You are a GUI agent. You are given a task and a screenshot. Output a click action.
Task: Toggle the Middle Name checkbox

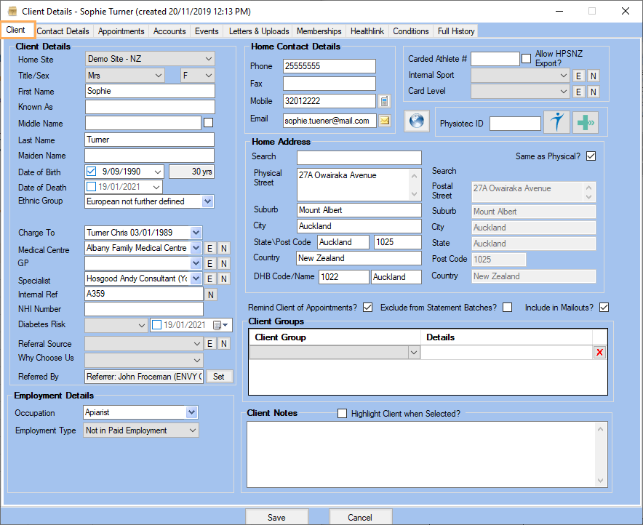(x=208, y=123)
